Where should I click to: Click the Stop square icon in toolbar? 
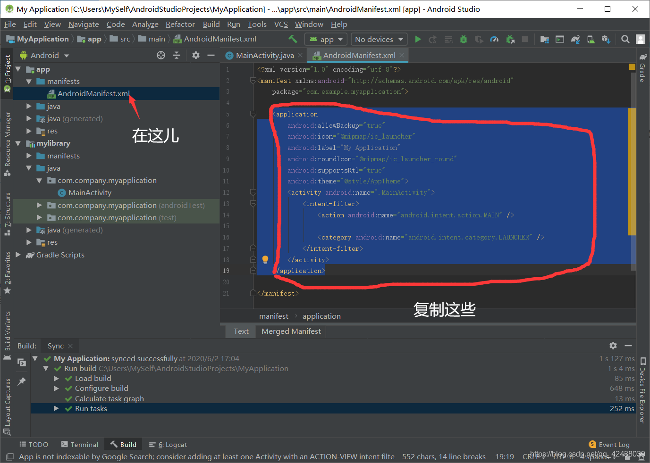pos(525,39)
